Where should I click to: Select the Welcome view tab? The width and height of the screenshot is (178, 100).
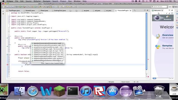pyautogui.click(x=158, y=11)
